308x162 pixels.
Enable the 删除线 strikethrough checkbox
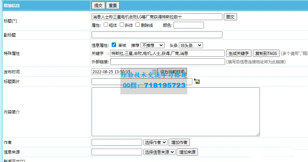pos(137,24)
